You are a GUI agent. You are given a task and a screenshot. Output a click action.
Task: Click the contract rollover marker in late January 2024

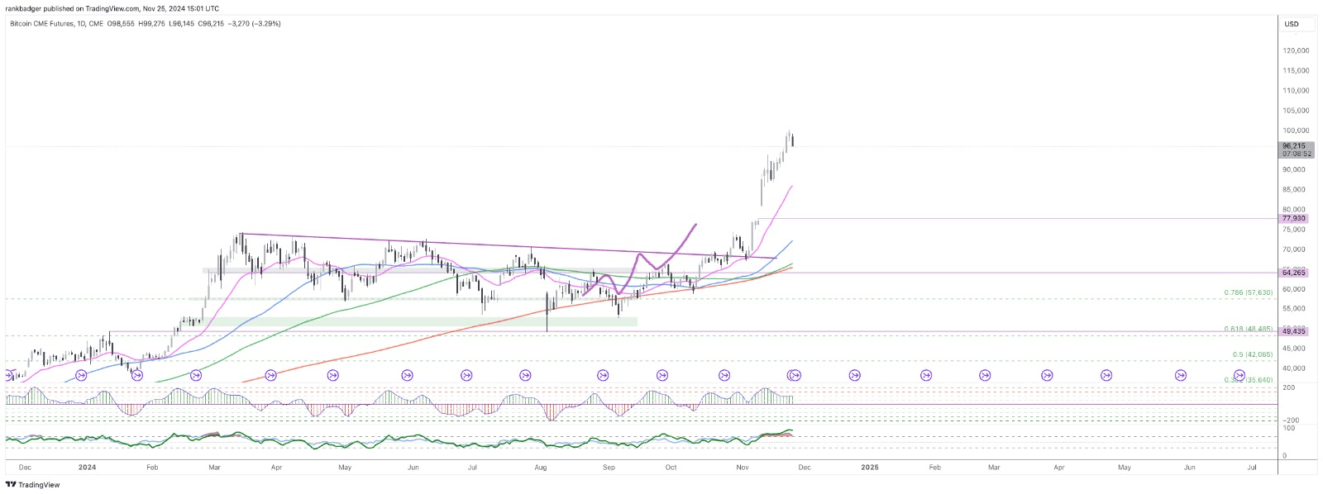click(137, 375)
